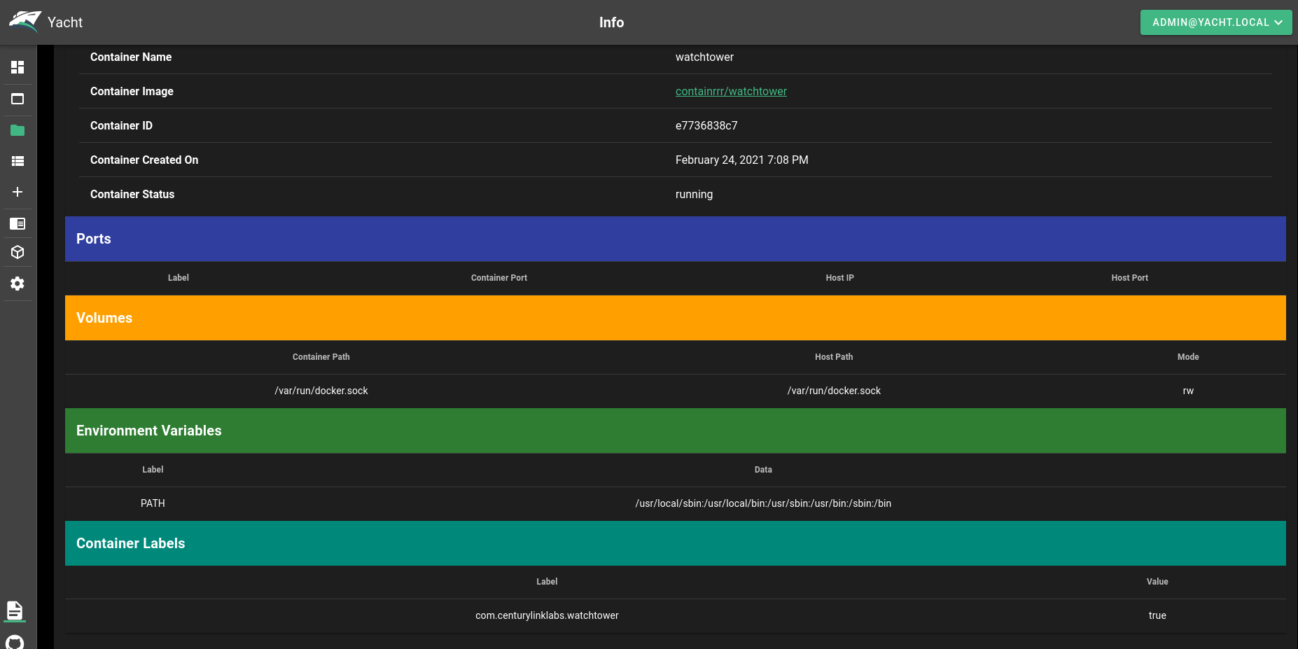The height and width of the screenshot is (649, 1298).
Task: Open the documentation file icon
Action: coord(15,610)
